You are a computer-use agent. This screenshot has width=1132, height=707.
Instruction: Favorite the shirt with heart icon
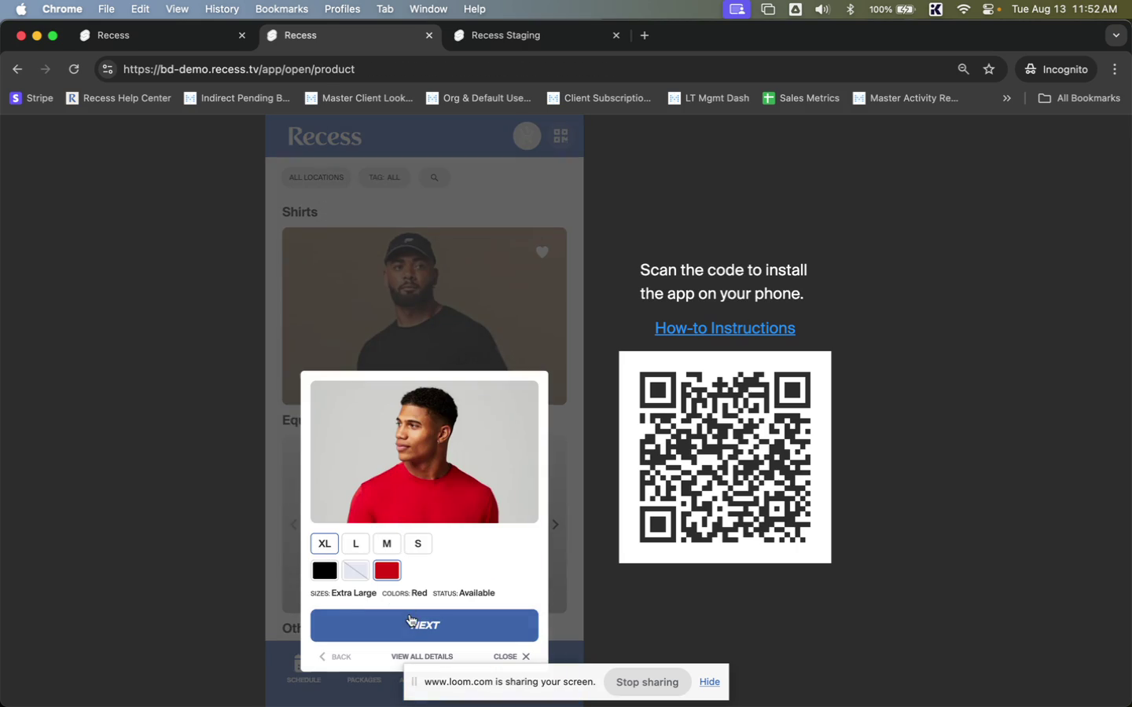[x=542, y=252]
